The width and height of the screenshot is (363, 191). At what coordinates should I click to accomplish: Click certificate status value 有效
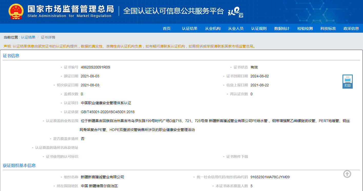(254, 67)
